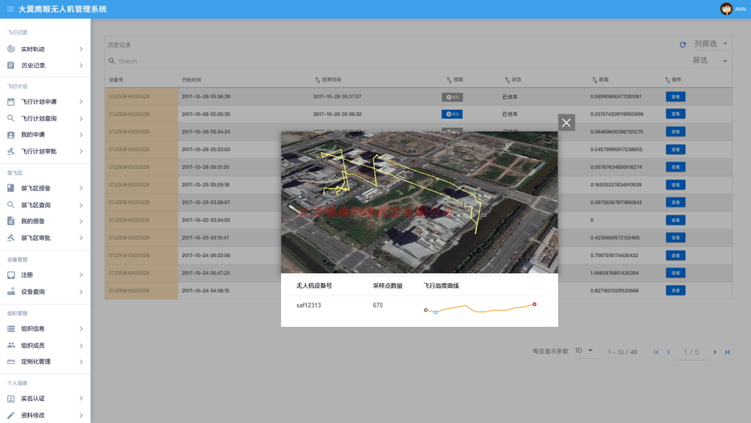Click the ANN user avatar
This screenshot has height=423, width=751.
[x=726, y=9]
